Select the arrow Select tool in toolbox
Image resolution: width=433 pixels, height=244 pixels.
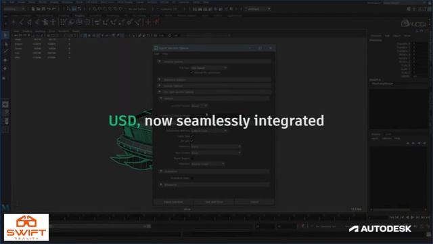[x=5, y=35]
